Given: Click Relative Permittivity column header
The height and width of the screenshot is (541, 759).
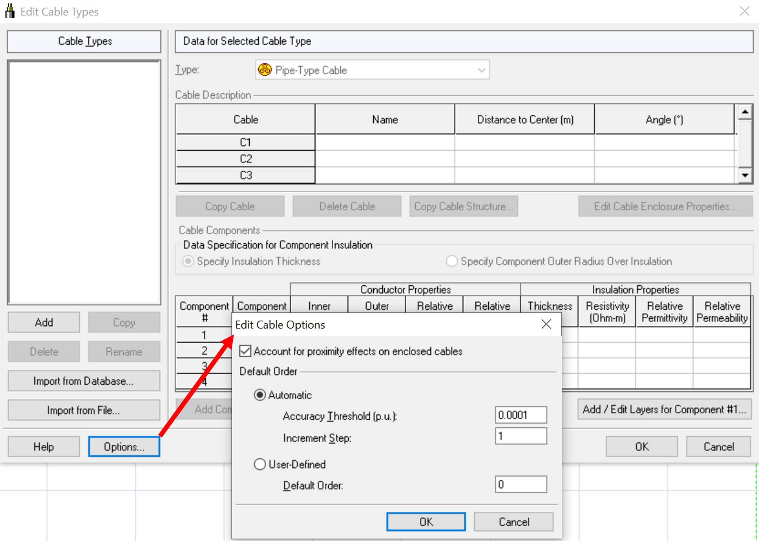Looking at the screenshot, I should (665, 312).
